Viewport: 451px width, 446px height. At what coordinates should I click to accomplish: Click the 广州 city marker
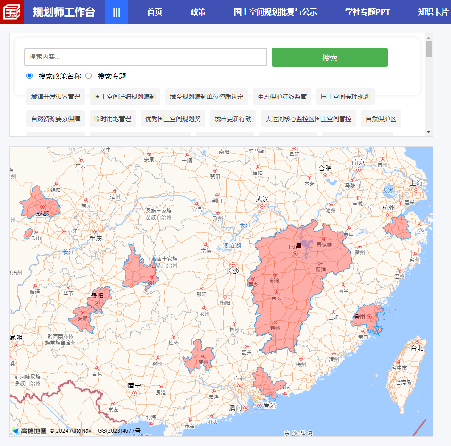[x=239, y=386]
